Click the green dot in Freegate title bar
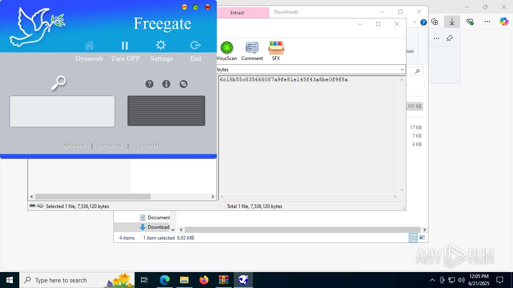The image size is (513, 288). (196, 7)
